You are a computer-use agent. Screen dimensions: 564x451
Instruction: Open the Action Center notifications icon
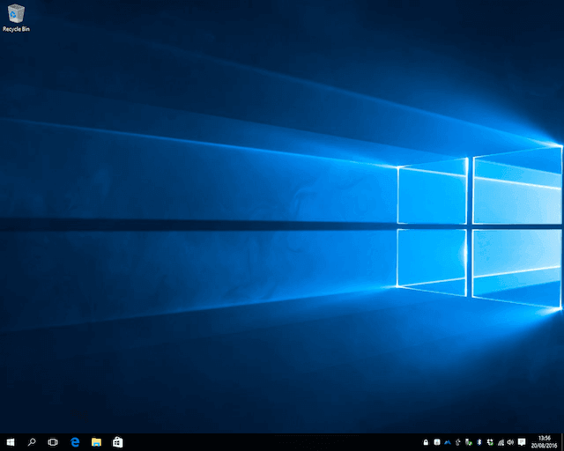(x=522, y=442)
